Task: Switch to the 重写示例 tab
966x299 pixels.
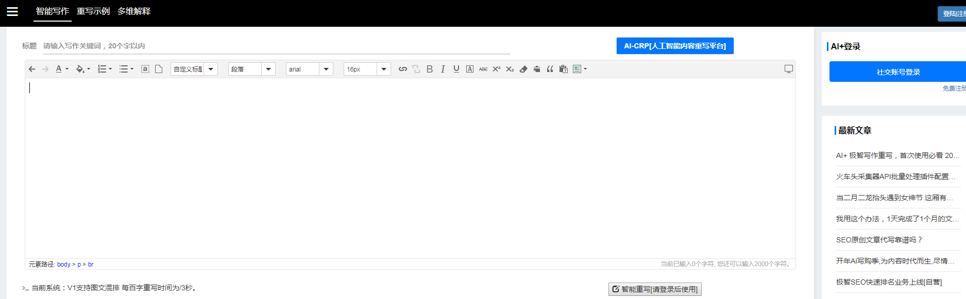Action: pyautogui.click(x=93, y=11)
